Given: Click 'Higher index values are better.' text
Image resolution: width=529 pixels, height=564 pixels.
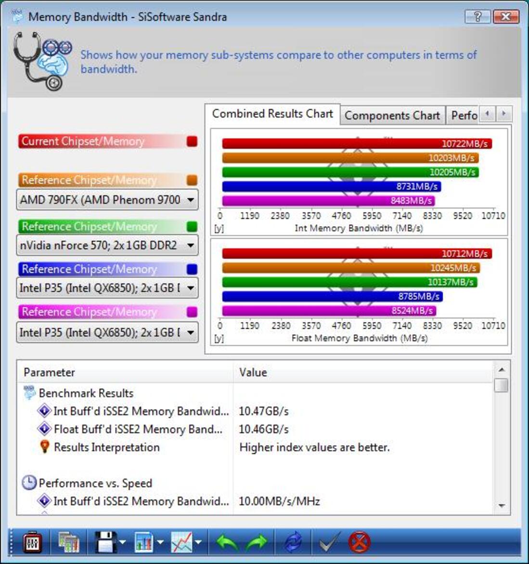Looking at the screenshot, I should [315, 447].
